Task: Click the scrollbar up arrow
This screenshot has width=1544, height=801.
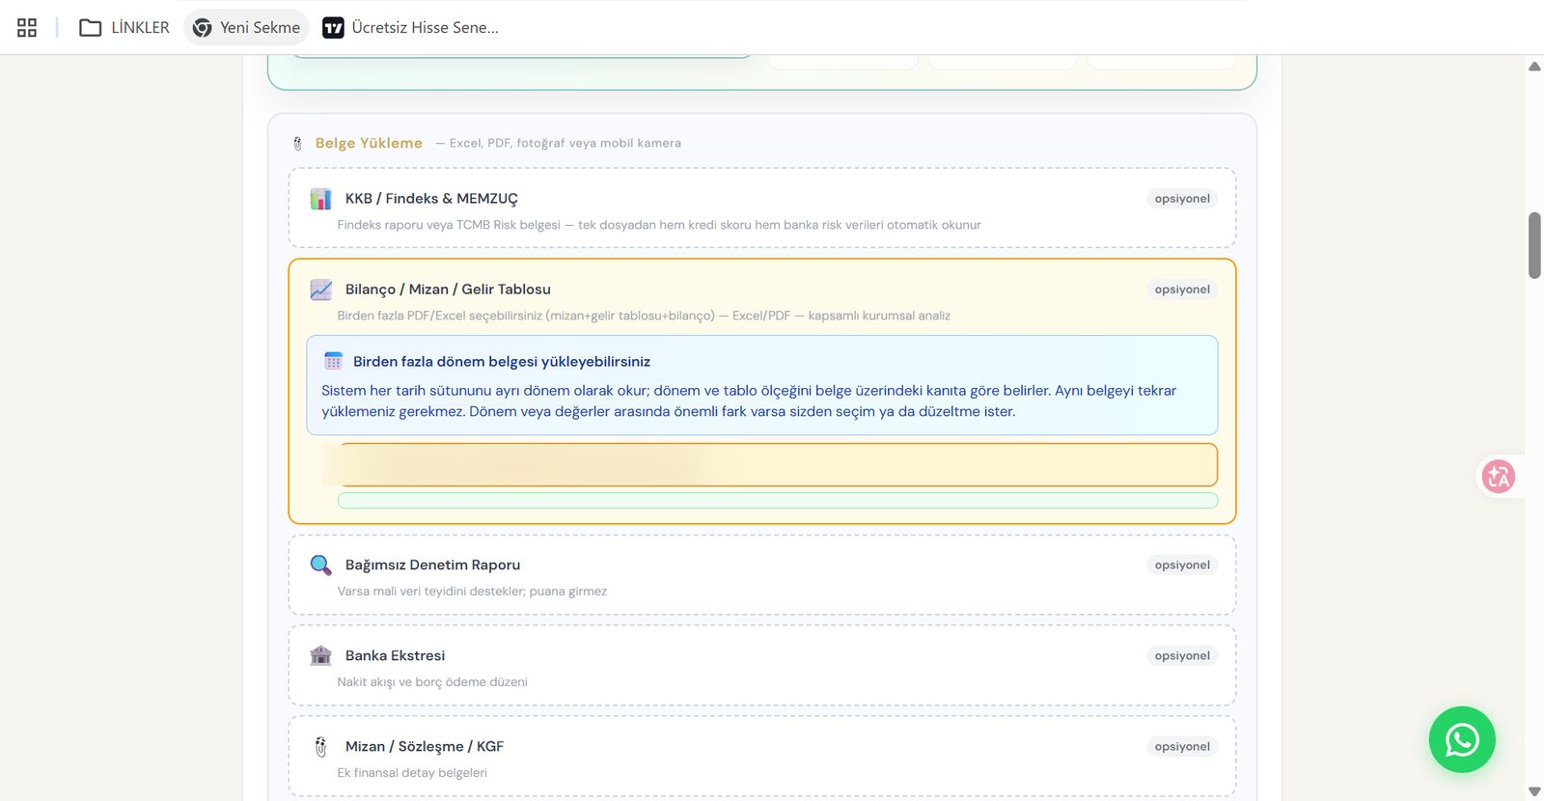Action: (1534, 67)
